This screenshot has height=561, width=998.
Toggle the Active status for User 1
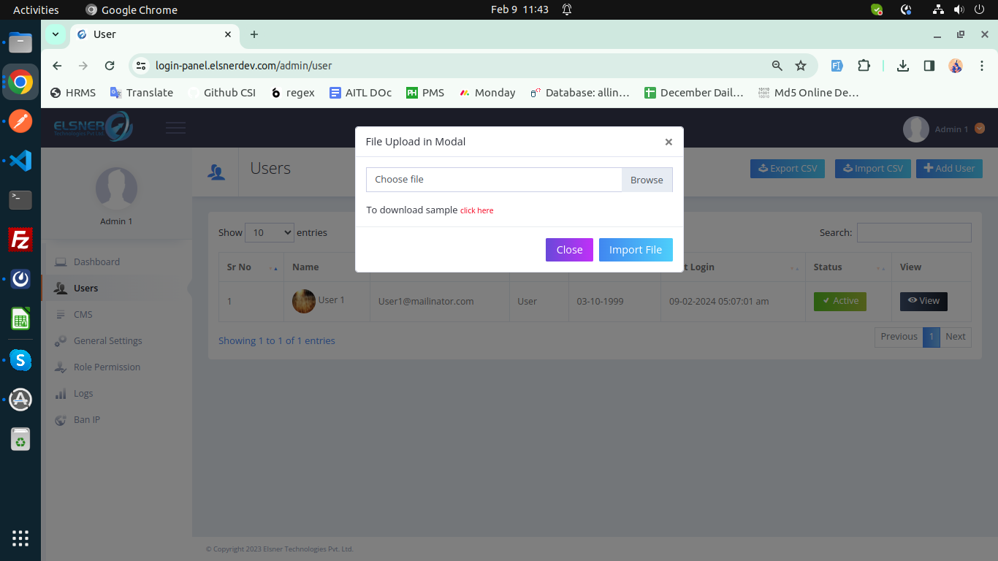[839, 301]
